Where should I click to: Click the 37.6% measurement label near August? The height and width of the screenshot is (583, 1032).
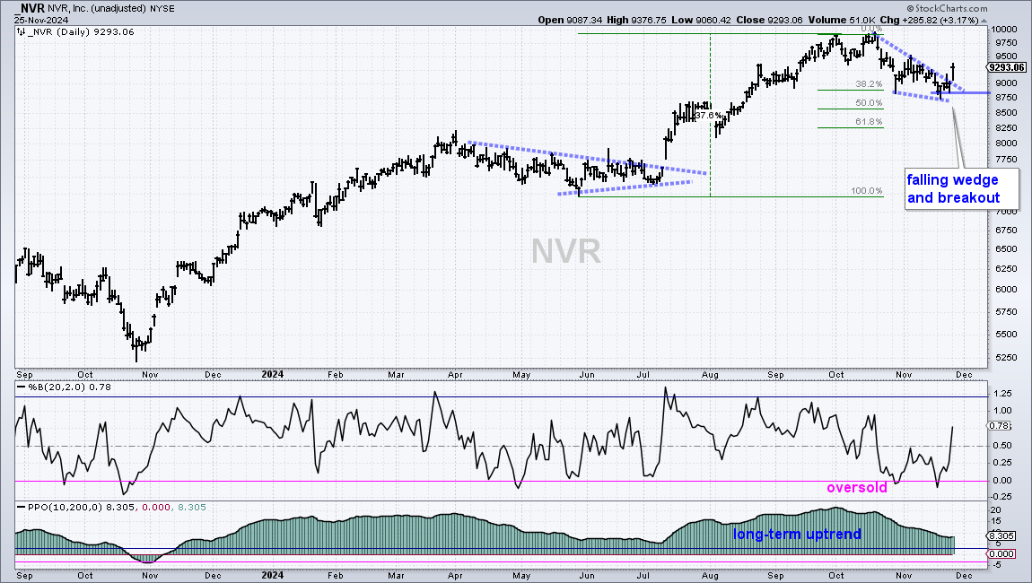pos(707,115)
